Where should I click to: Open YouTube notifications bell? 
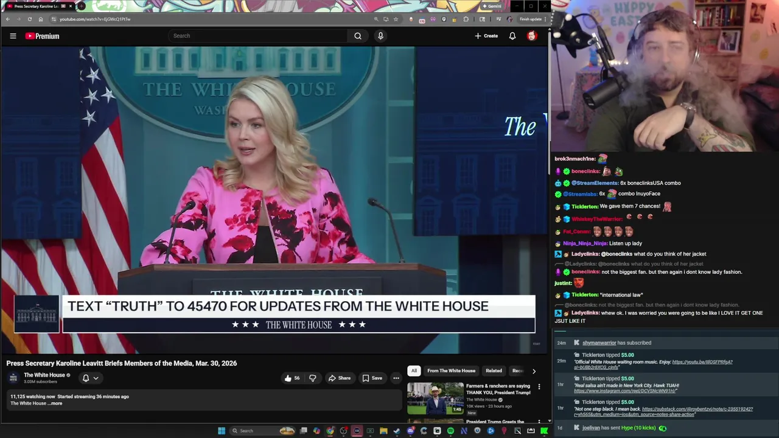512,36
